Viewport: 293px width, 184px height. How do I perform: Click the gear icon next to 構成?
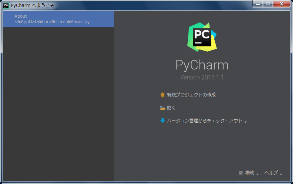click(241, 173)
